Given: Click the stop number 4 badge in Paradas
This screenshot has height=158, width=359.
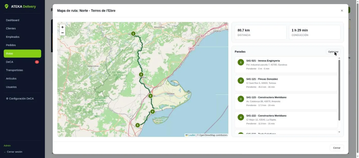Looking at the screenshot, I should tap(241, 117).
